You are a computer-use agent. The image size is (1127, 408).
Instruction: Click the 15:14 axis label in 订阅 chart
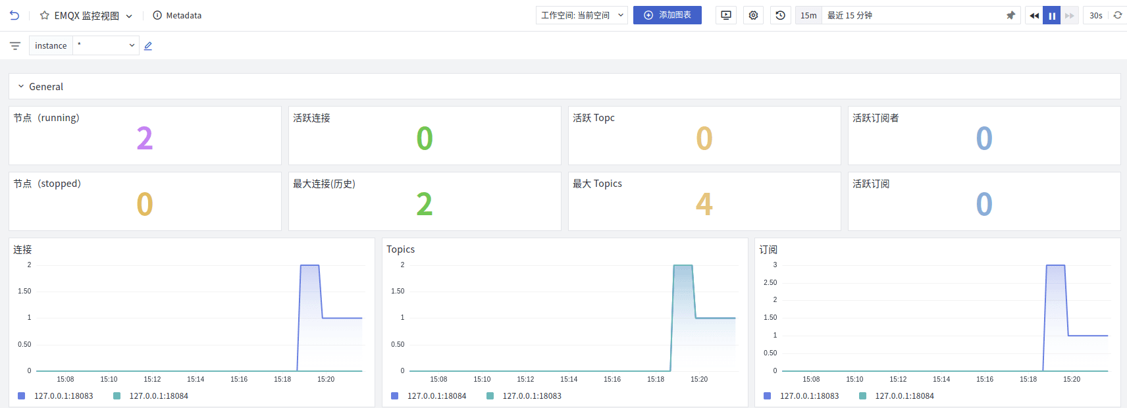[x=941, y=379]
